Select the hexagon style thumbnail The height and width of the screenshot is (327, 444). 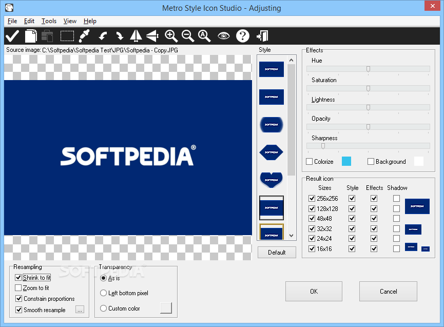click(x=272, y=152)
